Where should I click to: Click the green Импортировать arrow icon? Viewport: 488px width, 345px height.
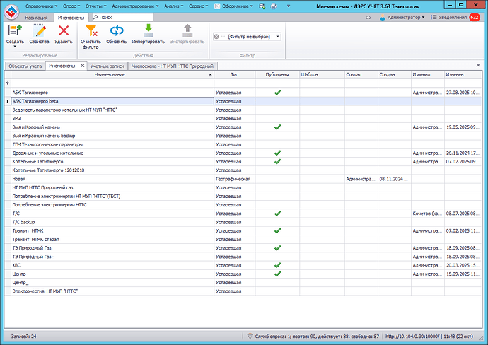pyautogui.click(x=148, y=31)
